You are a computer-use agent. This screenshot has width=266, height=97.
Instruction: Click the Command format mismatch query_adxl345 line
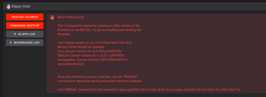pos(149,89)
